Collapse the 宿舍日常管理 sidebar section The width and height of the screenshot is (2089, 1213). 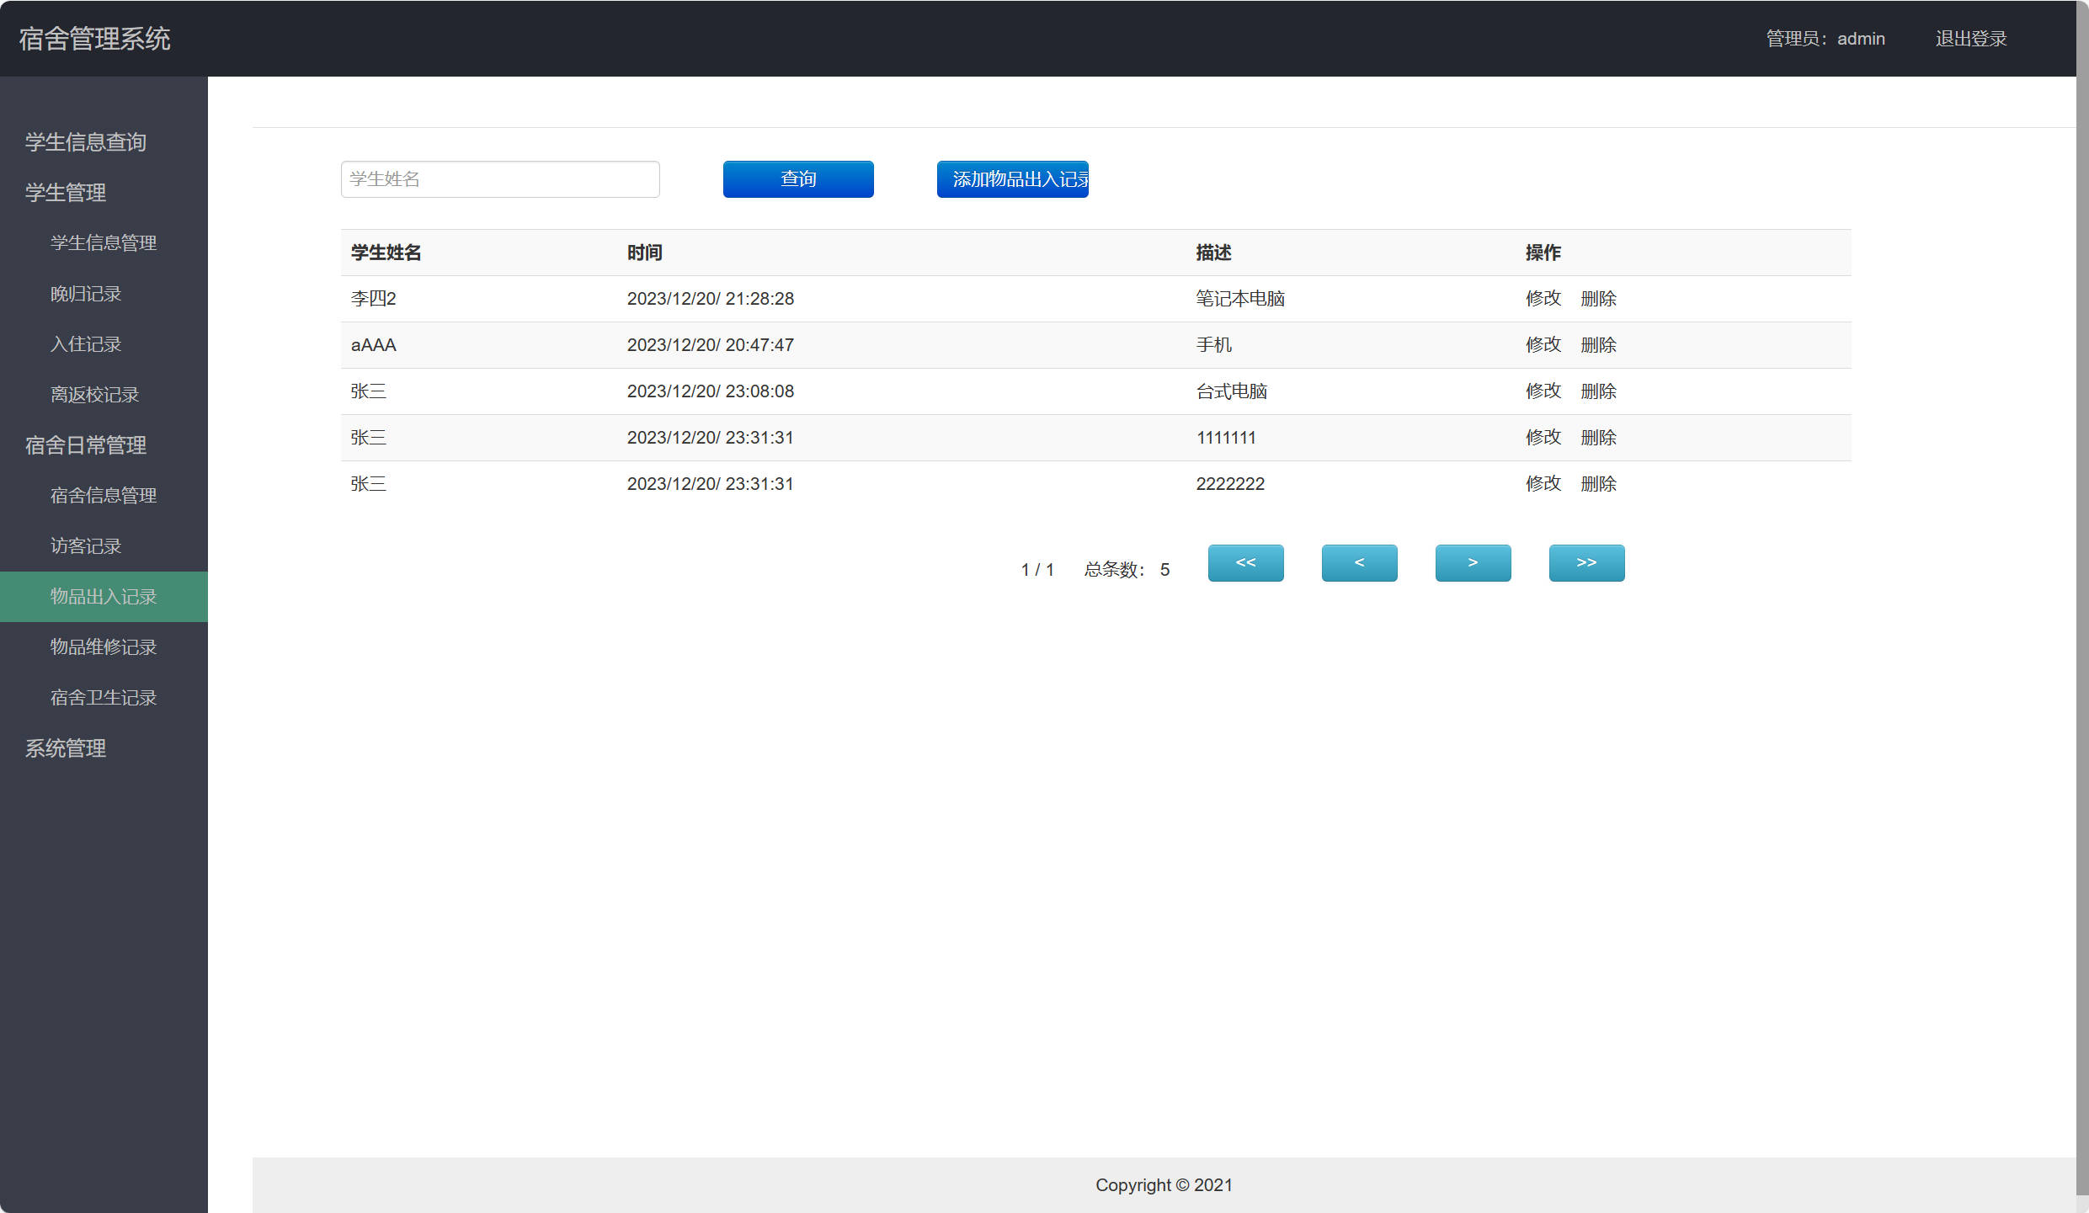point(86,445)
